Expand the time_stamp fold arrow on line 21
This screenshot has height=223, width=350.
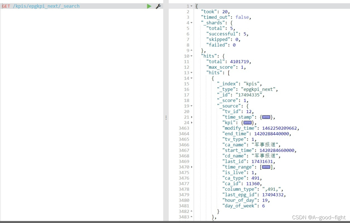point(192,117)
